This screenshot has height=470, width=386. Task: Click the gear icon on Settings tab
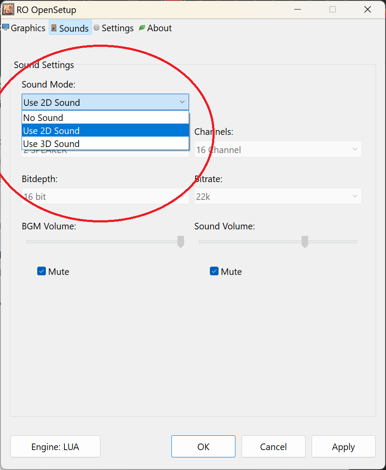[x=96, y=28]
